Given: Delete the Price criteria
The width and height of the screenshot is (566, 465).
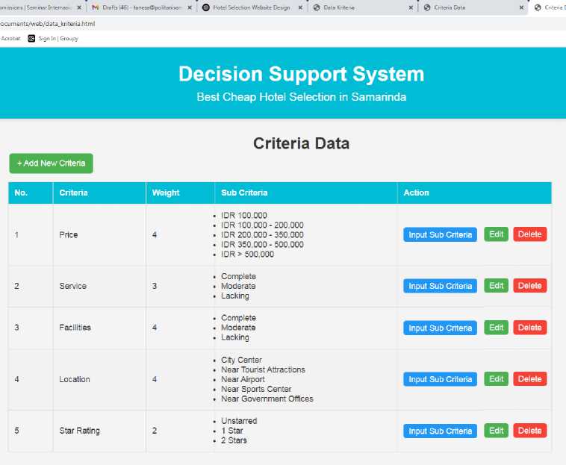Looking at the screenshot, I should coord(529,234).
